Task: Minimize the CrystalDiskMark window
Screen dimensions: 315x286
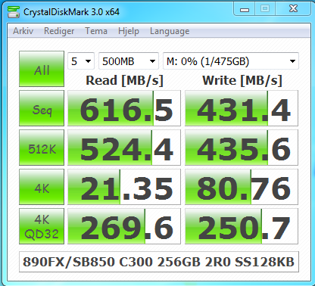Action: [x=245, y=9]
